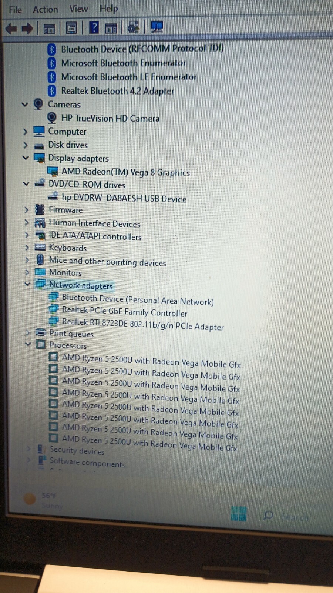This screenshot has width=333, height=593.
Task: Expand the Firmware category
Action: pyautogui.click(x=26, y=210)
